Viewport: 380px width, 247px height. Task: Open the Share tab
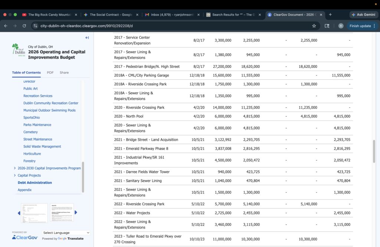tap(64, 73)
